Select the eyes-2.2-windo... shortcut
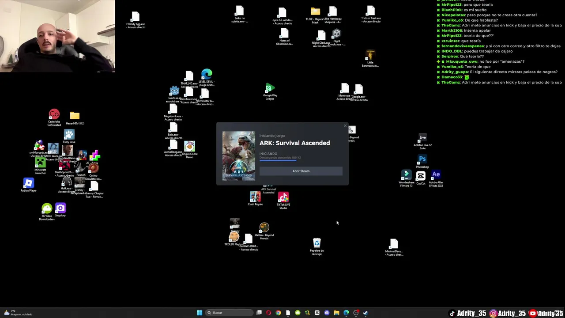Screen dimensions: 565x318 (282, 16)
